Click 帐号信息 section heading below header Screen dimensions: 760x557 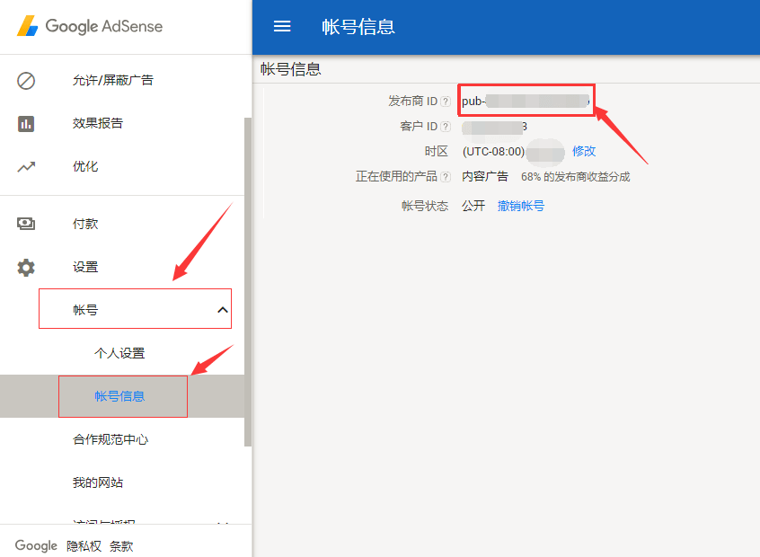pyautogui.click(x=291, y=69)
